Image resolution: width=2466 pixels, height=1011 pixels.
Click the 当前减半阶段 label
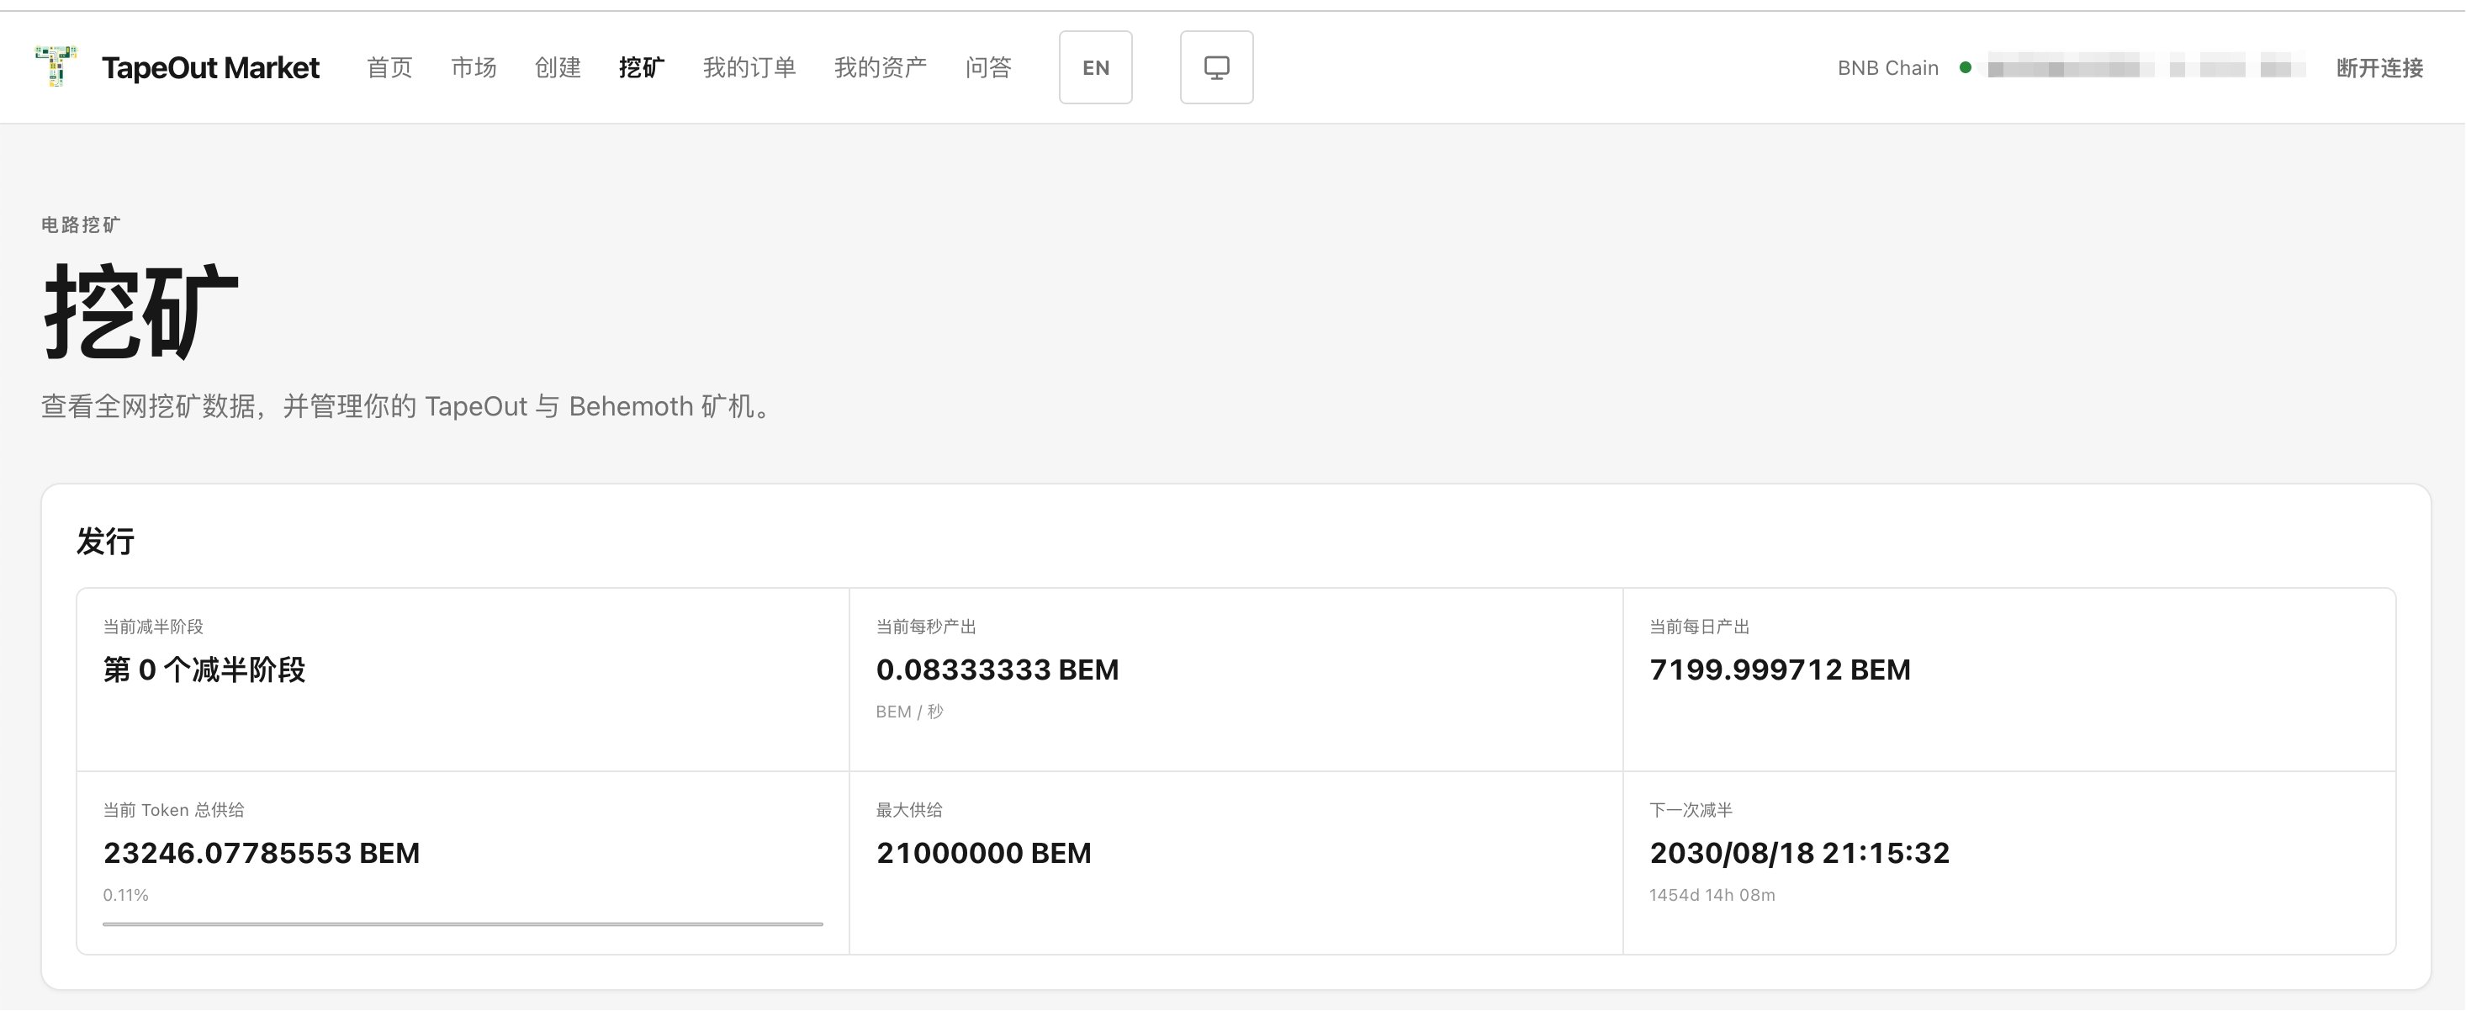pos(153,626)
